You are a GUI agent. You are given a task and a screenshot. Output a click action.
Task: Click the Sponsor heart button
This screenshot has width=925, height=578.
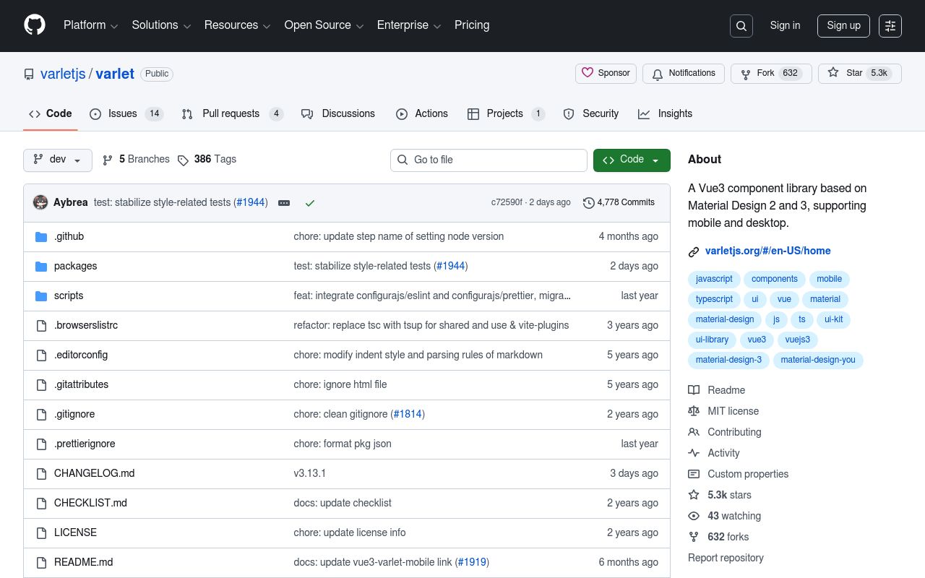[x=606, y=73]
